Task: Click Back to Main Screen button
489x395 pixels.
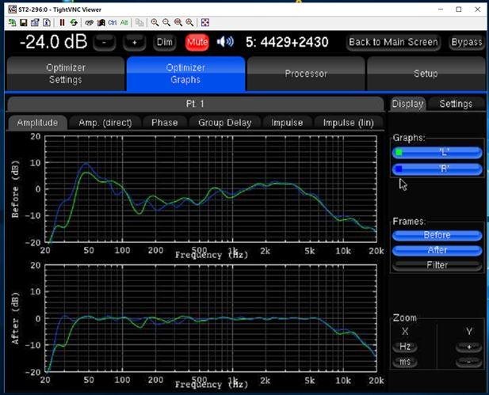Action: (x=393, y=42)
